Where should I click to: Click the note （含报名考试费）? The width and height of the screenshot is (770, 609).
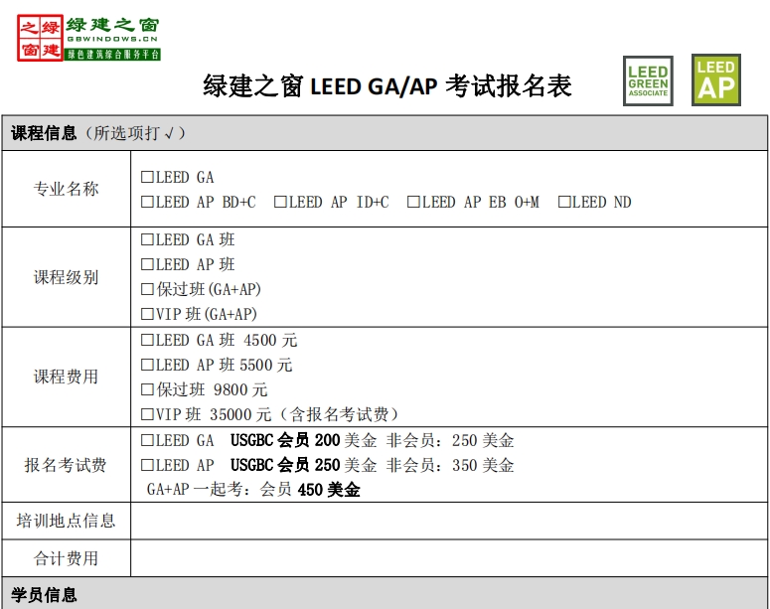coord(340,414)
